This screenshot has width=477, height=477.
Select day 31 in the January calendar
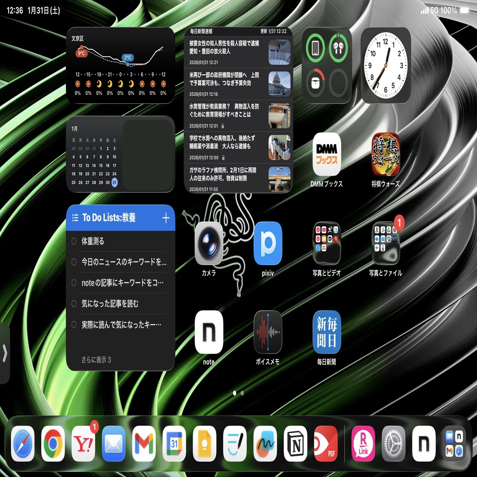pyautogui.click(x=114, y=182)
